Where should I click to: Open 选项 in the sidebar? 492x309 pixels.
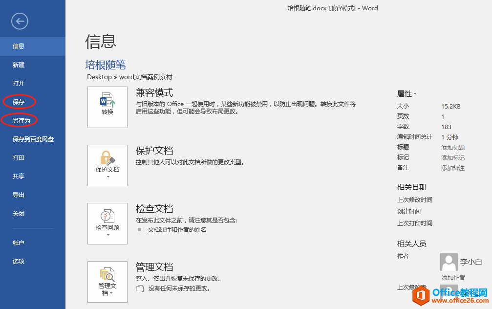(x=19, y=261)
